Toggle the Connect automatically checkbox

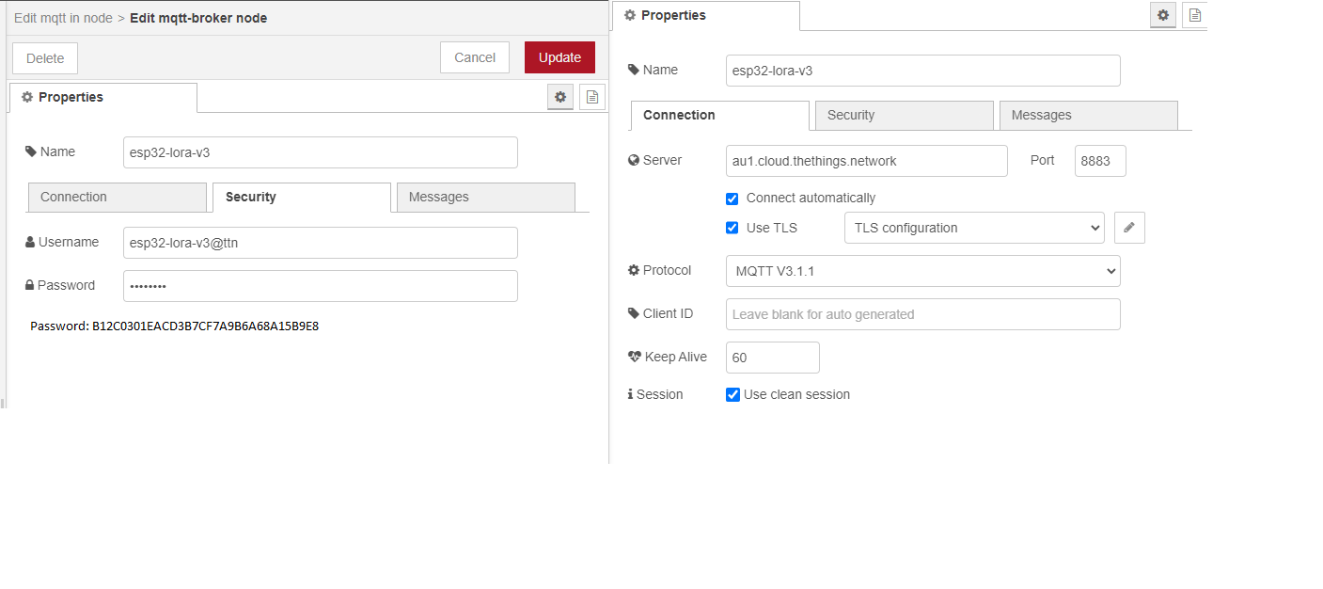(732, 199)
